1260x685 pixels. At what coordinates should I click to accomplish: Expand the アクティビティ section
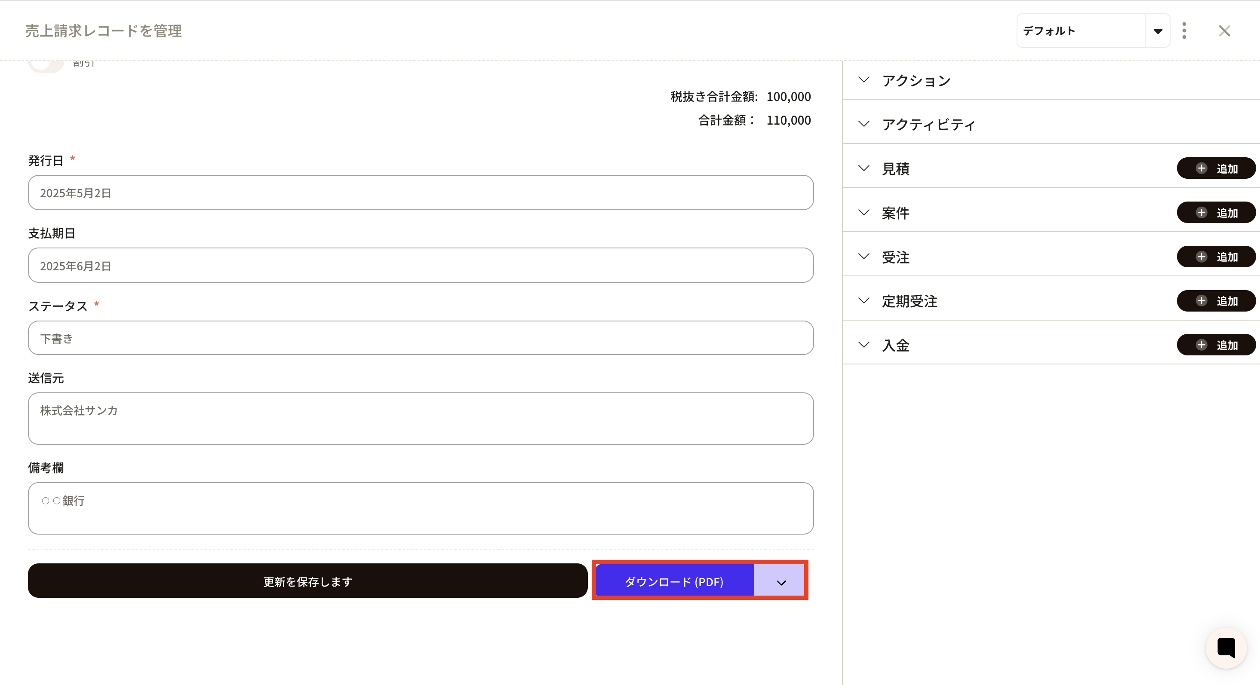(x=864, y=124)
